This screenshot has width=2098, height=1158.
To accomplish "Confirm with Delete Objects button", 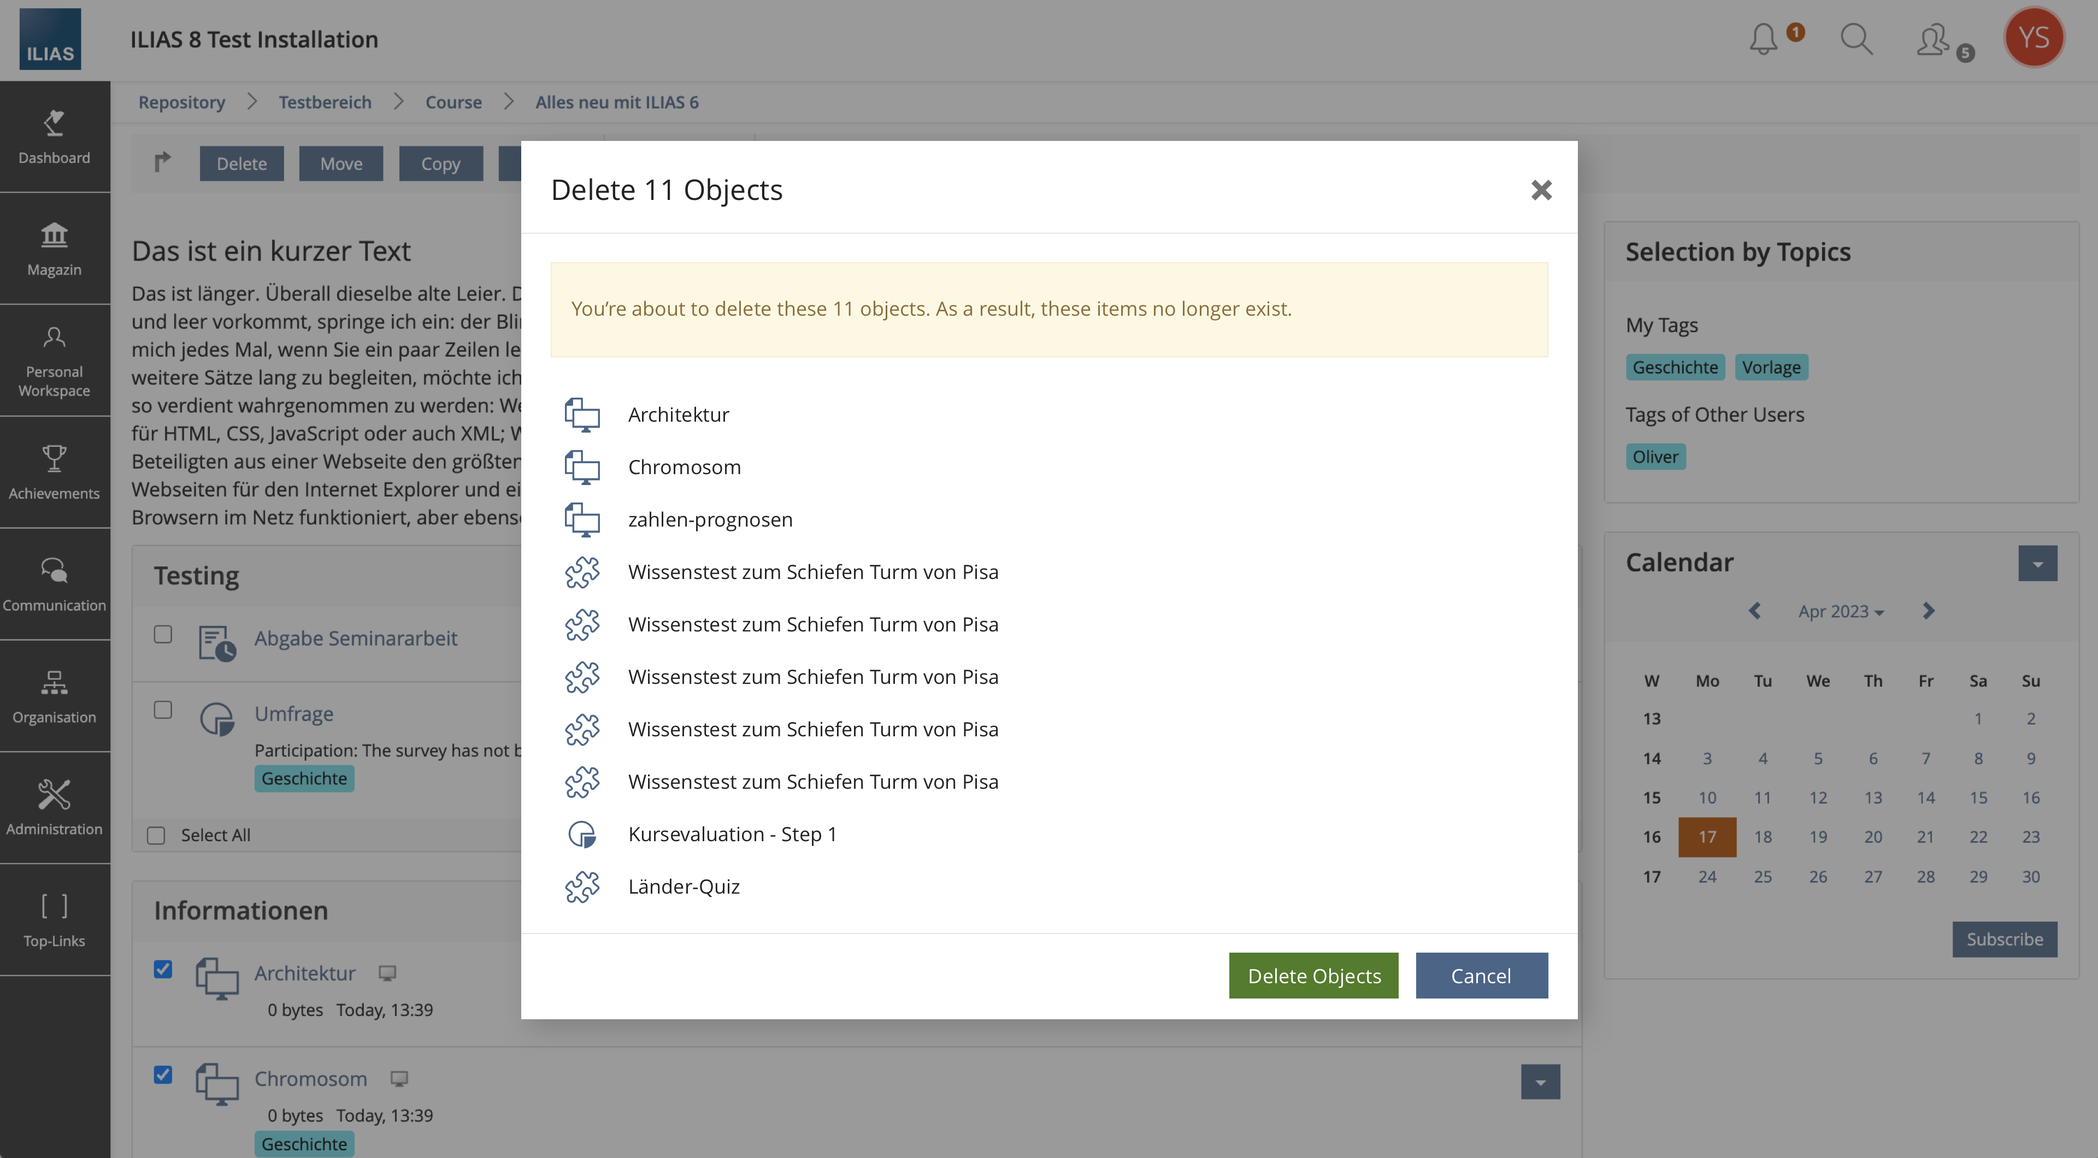I will click(1313, 976).
